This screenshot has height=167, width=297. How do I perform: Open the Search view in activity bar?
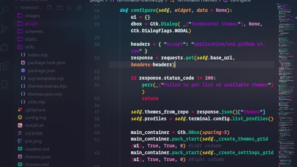[x=4, y=10]
